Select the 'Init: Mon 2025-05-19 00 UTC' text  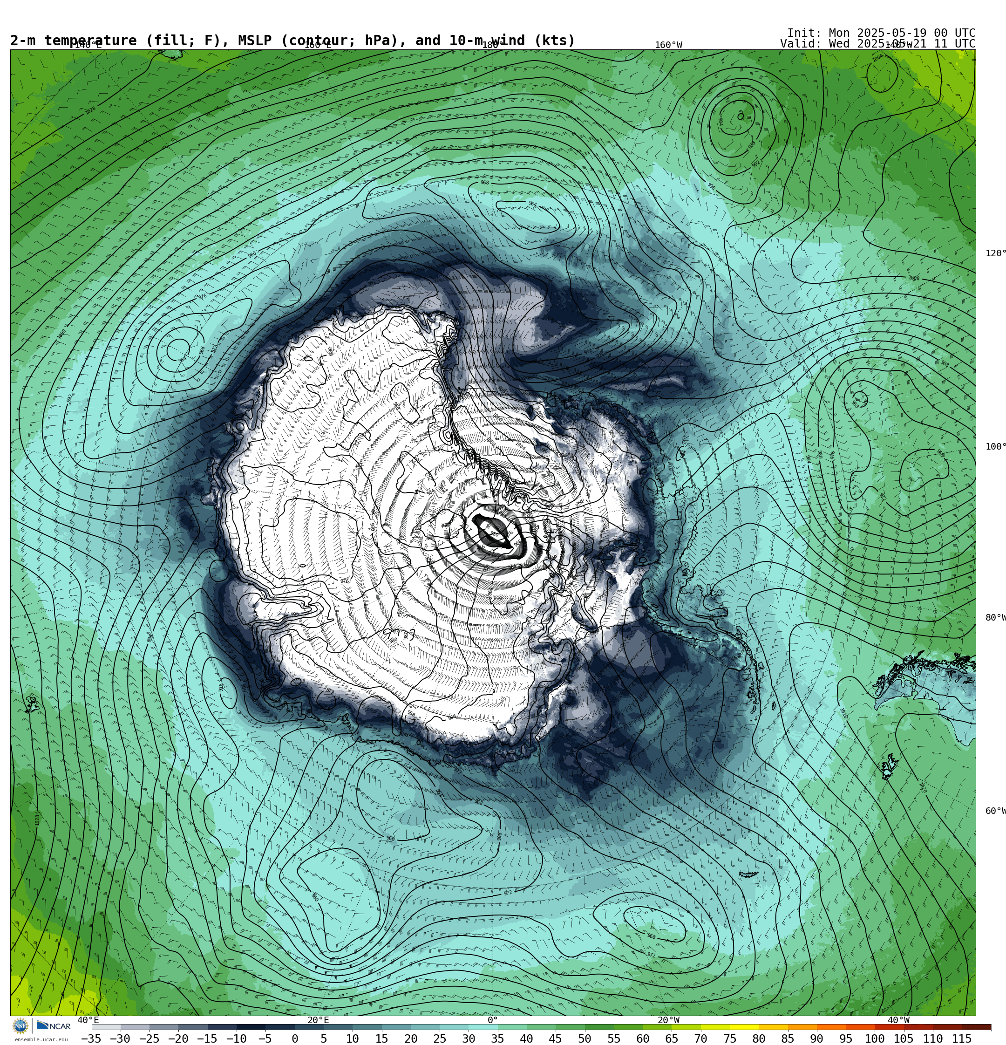point(881,33)
